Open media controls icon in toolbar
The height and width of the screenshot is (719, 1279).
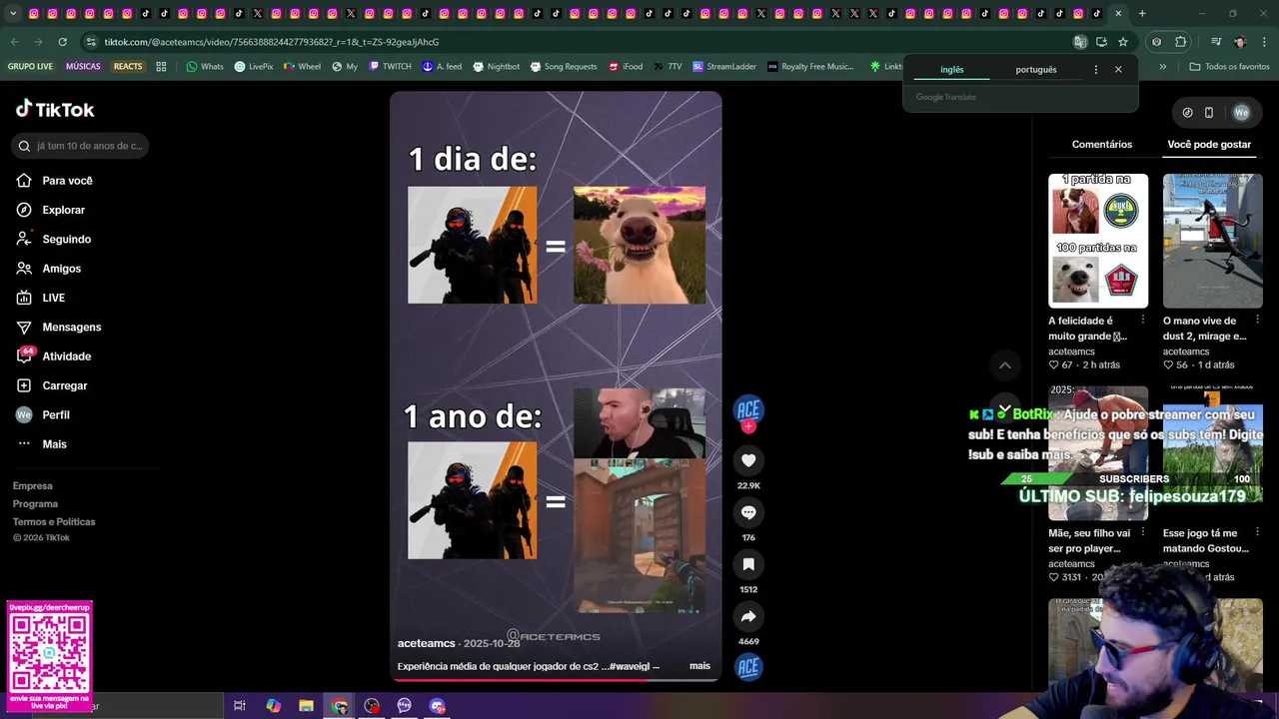pyautogui.click(x=1216, y=42)
